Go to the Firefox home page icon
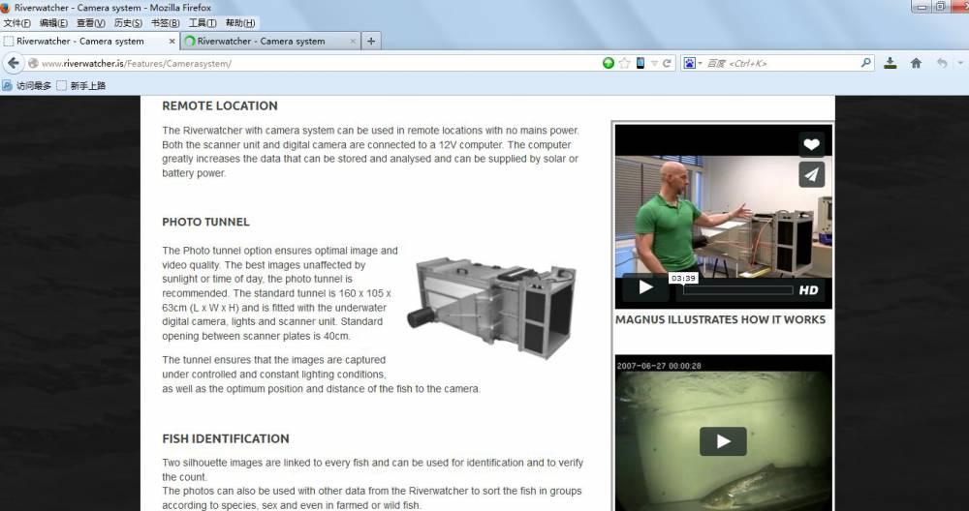969x511 pixels. (x=916, y=63)
